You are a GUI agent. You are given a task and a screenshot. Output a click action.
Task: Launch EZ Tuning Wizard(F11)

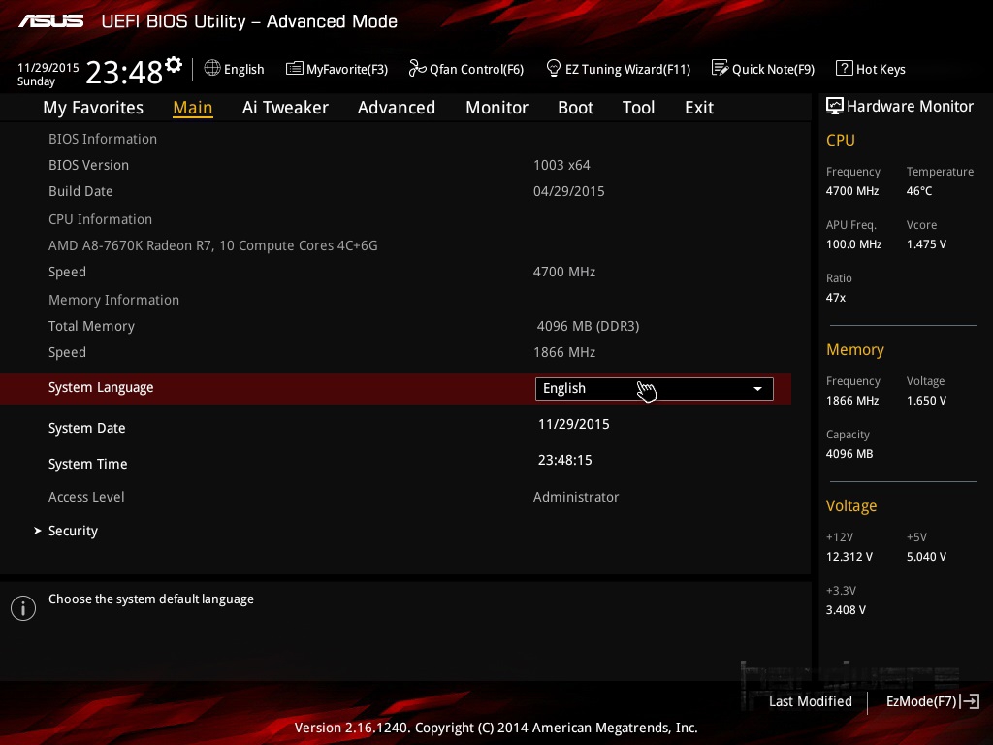tap(618, 69)
